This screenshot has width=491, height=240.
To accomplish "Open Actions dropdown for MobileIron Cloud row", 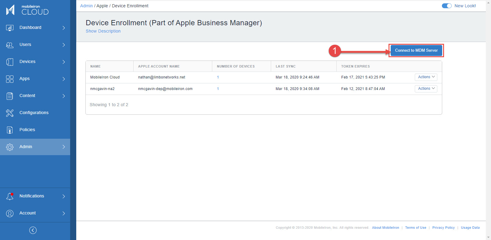I will pos(426,77).
